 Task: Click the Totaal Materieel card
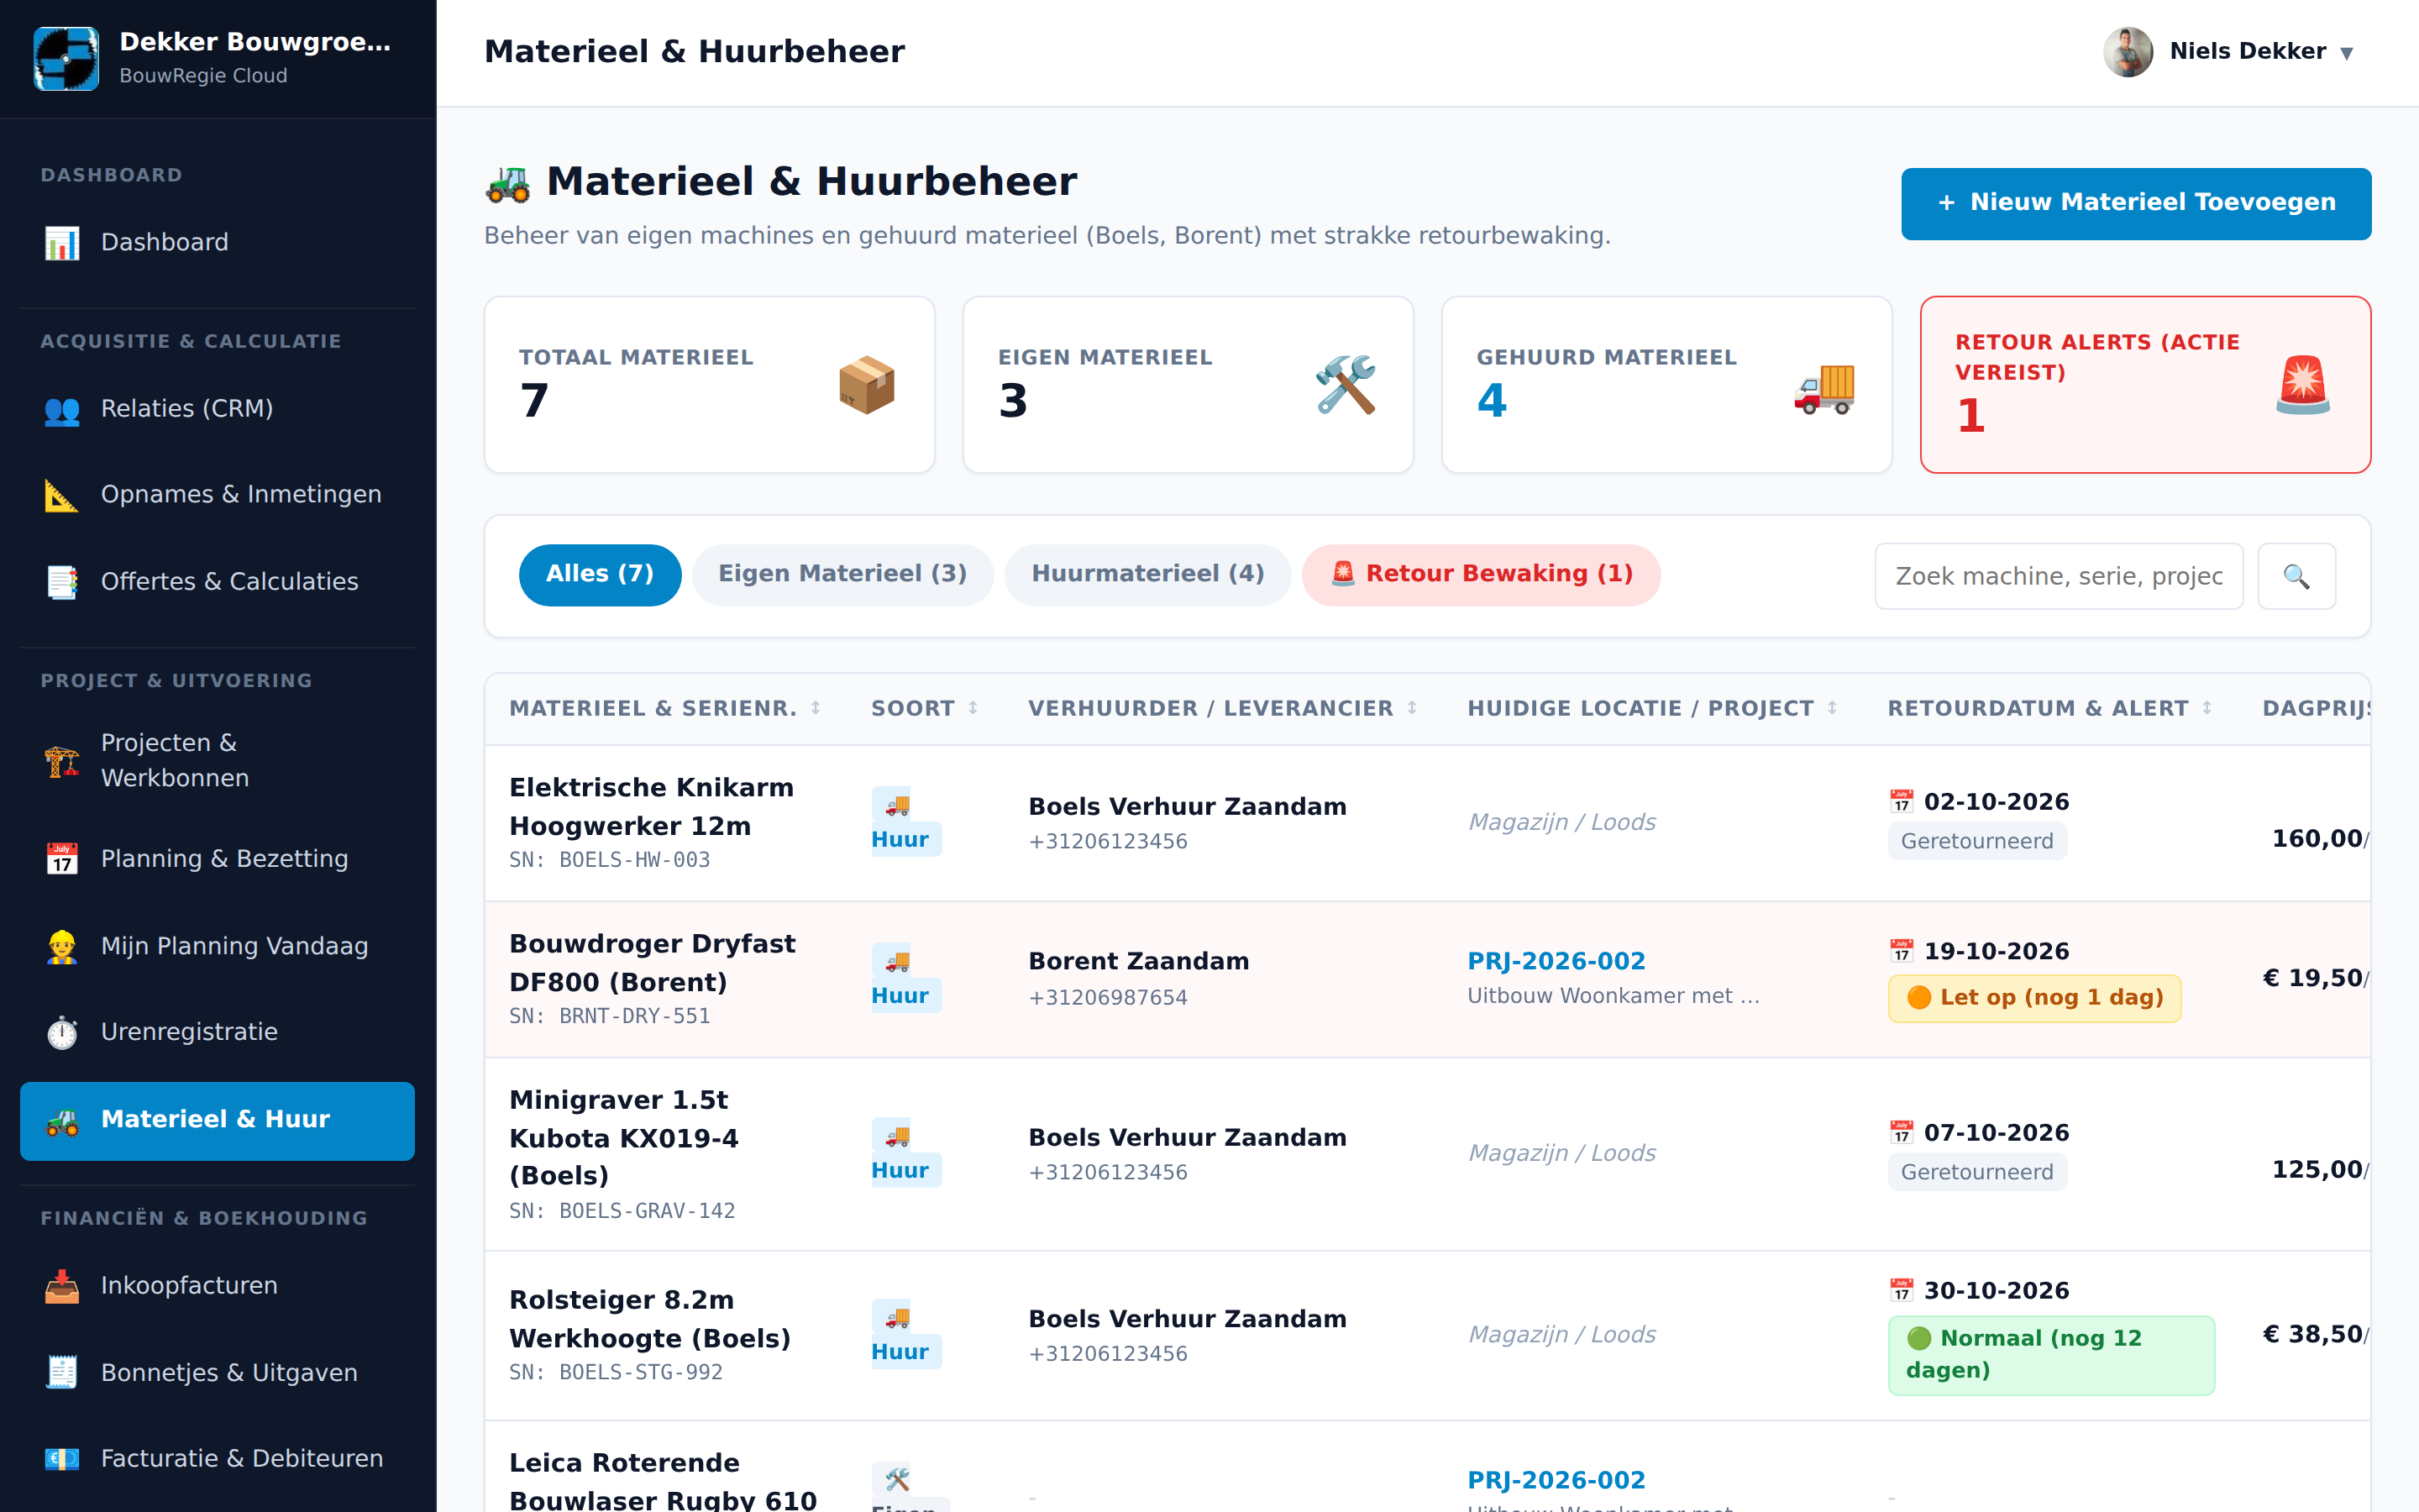pos(709,385)
